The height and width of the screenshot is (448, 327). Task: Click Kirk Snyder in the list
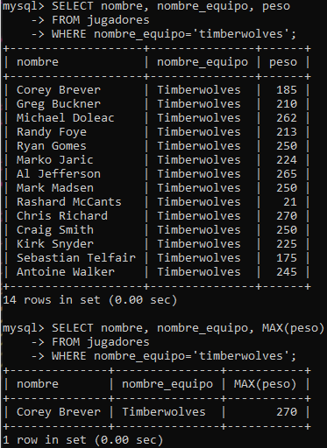pos(55,244)
